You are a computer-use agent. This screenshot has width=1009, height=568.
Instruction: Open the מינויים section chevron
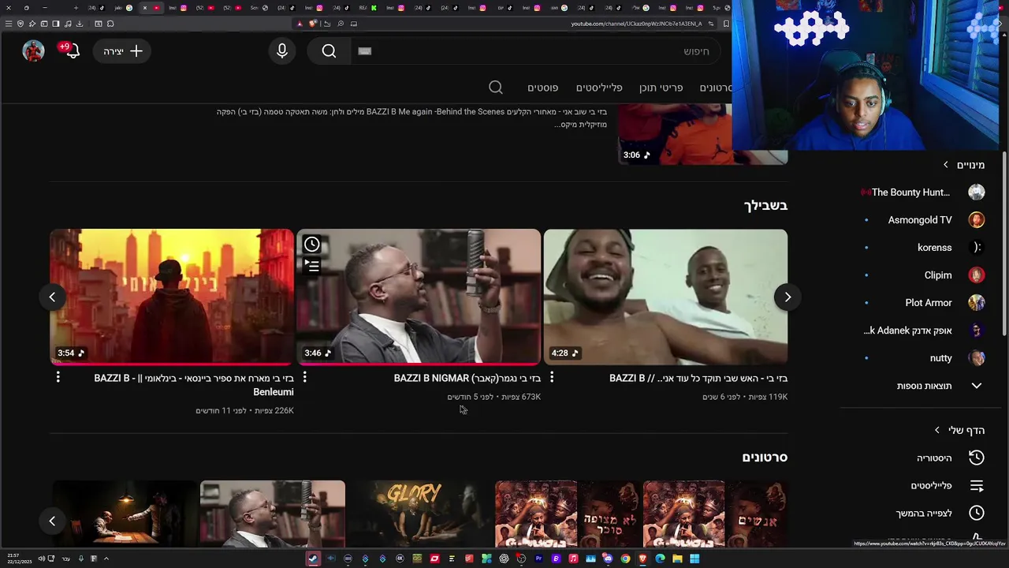(x=946, y=165)
